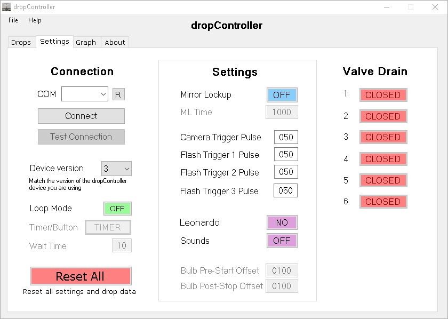Open the File menu
Screen dimensions: 448x319
[13, 20]
